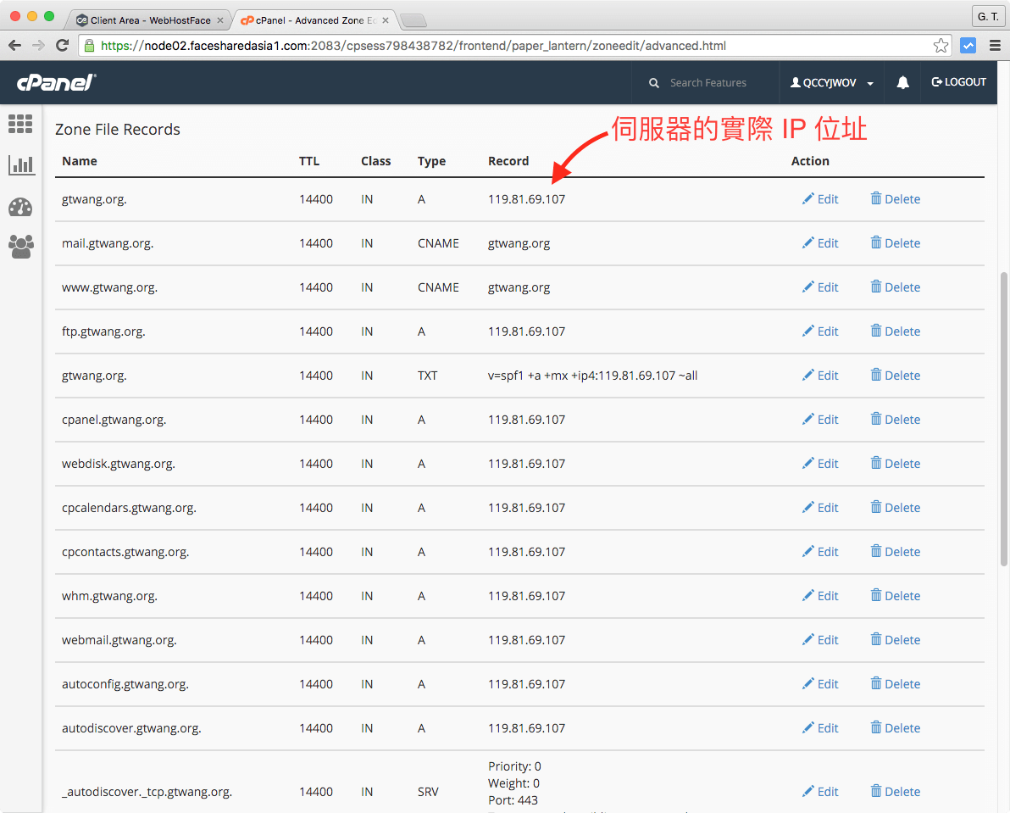This screenshot has height=813, width=1010.
Task: Click the HTTPS padlock icon in address bar
Action: tap(89, 45)
